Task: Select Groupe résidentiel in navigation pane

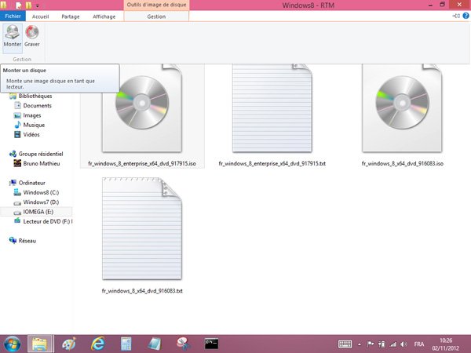Action: [x=41, y=154]
